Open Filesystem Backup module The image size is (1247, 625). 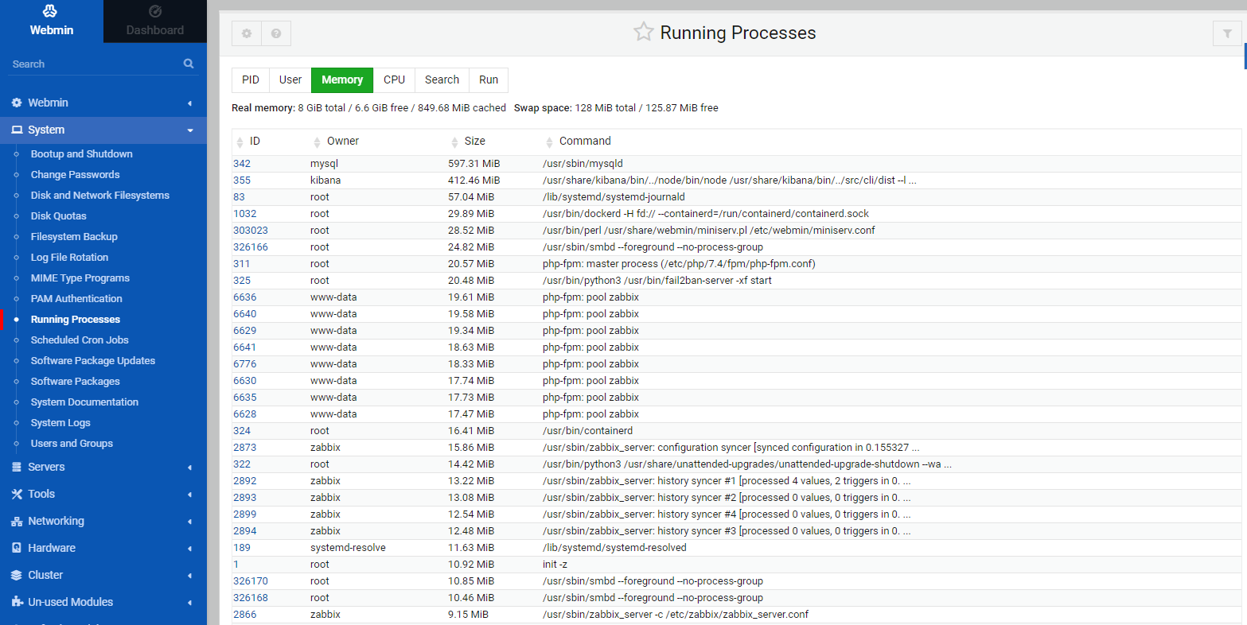[74, 236]
